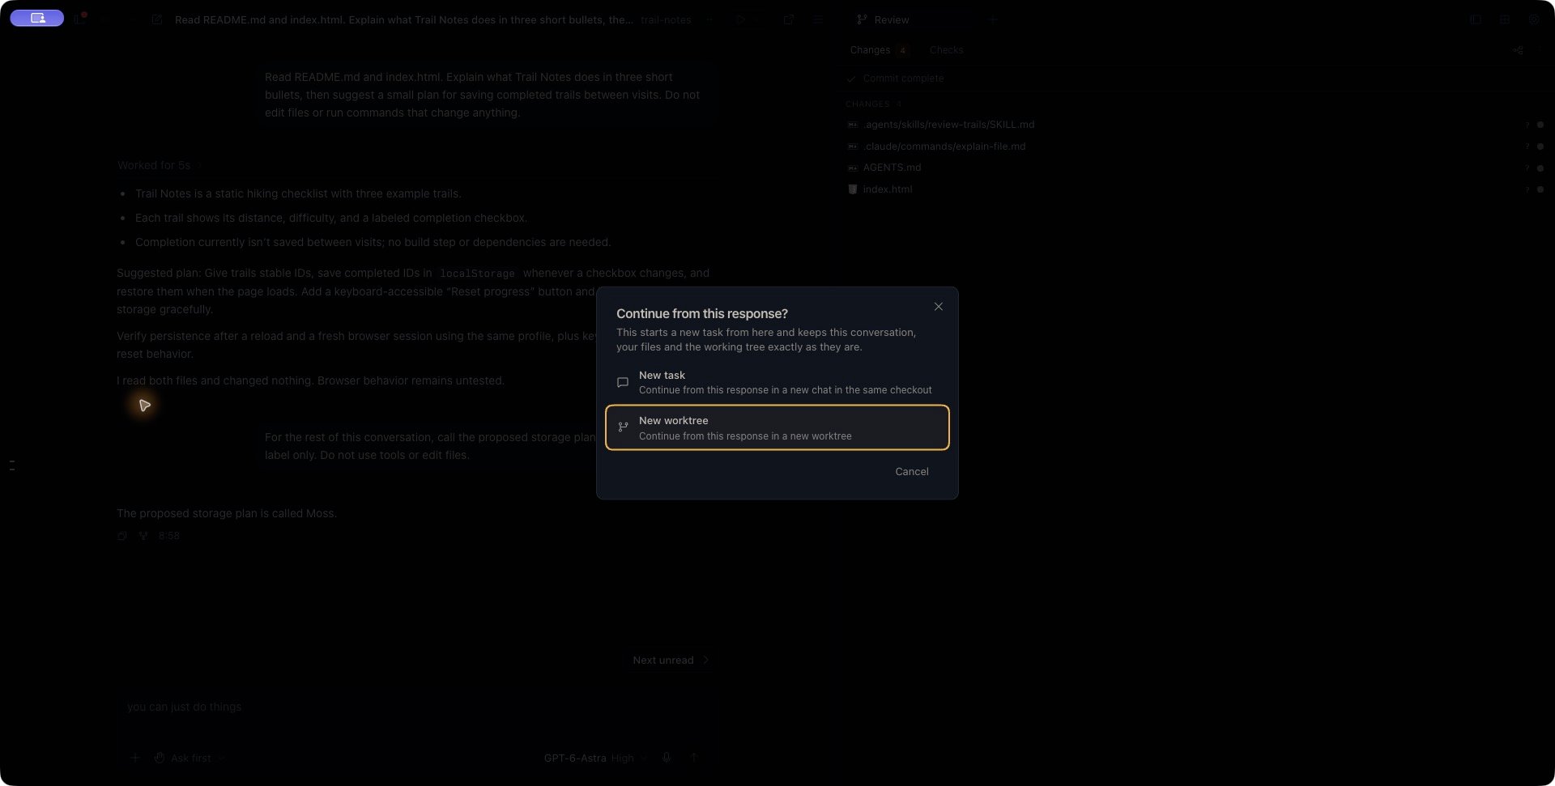The image size is (1555, 786).
Task: Close the Continue from this response dialog
Action: point(938,307)
